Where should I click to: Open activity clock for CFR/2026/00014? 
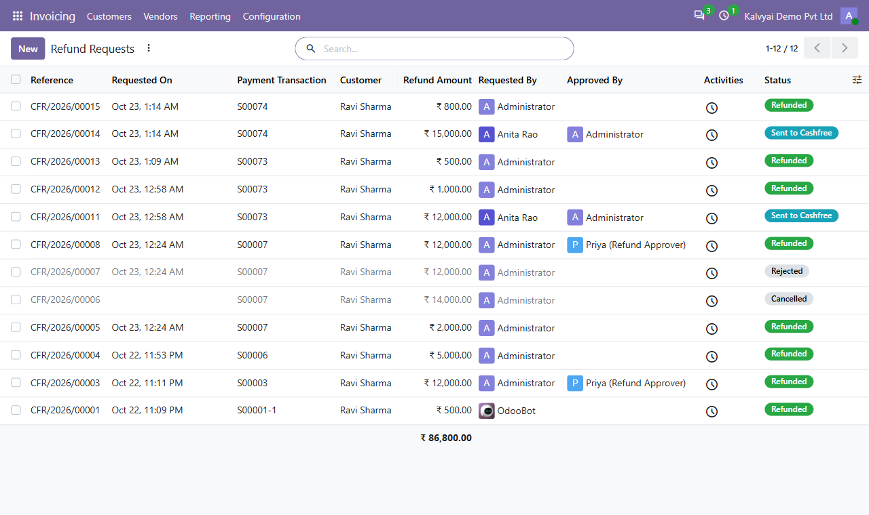pos(711,135)
